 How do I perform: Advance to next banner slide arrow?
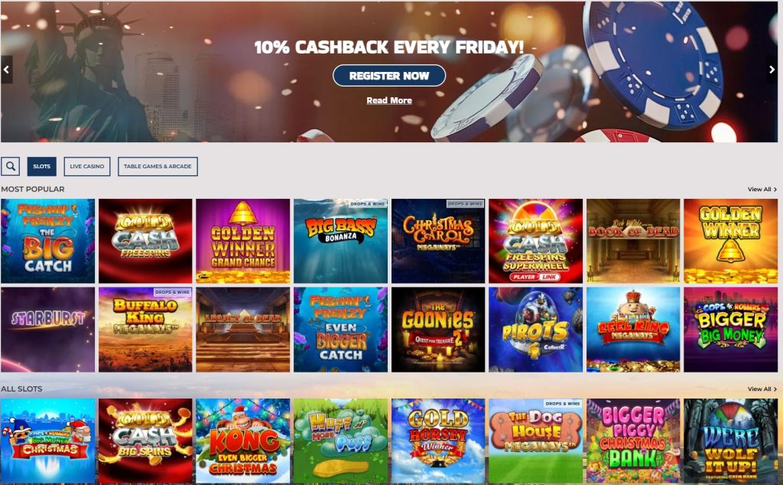[x=772, y=70]
